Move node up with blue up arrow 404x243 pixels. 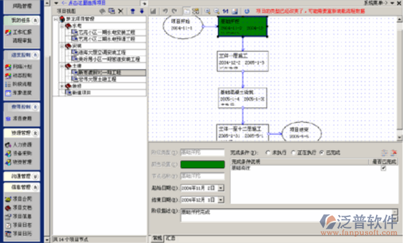click(133, 11)
